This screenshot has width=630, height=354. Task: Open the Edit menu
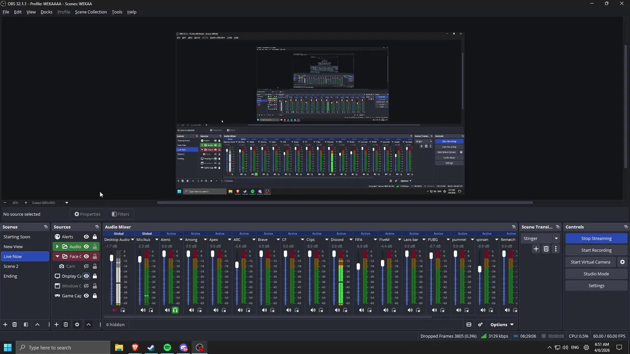point(18,12)
